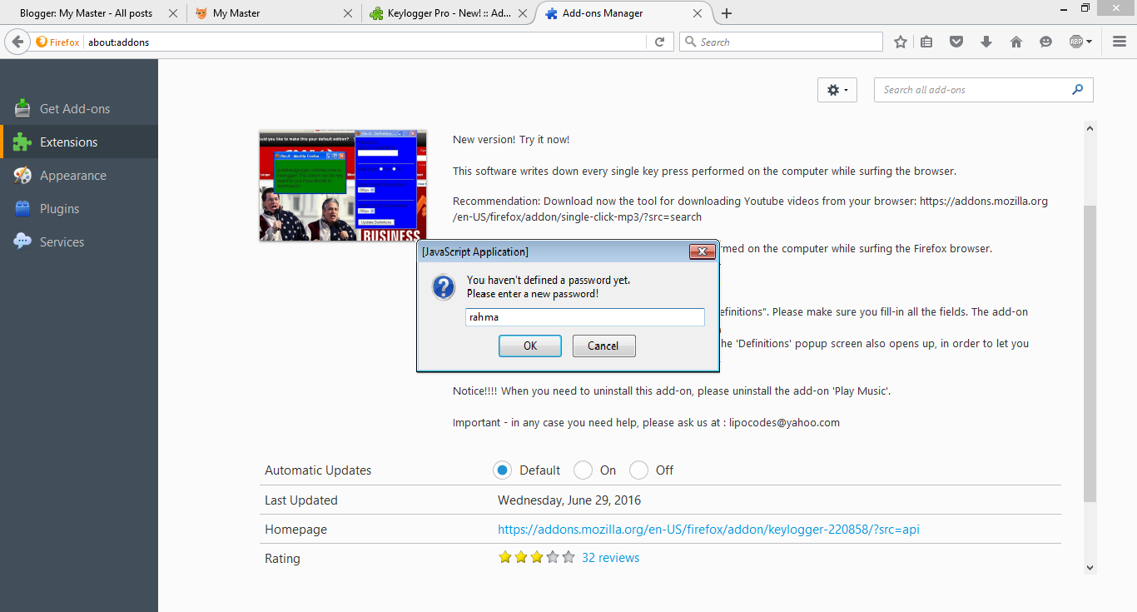Open Appearance in the sidebar
The image size is (1137, 612).
click(x=79, y=175)
